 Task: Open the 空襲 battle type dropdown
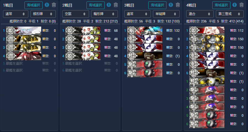point(76,14)
